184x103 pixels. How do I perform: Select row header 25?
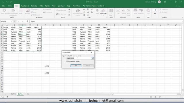pyautogui.click(x=2, y=82)
